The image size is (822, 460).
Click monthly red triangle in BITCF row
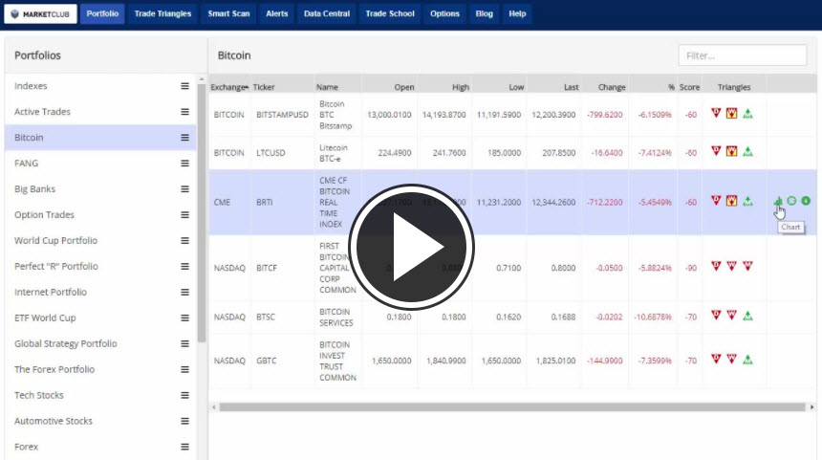pos(748,267)
